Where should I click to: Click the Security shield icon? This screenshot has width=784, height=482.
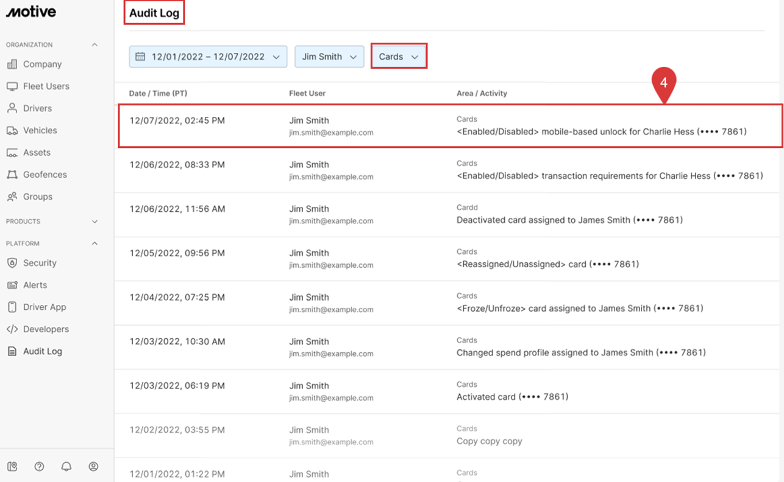(x=12, y=263)
